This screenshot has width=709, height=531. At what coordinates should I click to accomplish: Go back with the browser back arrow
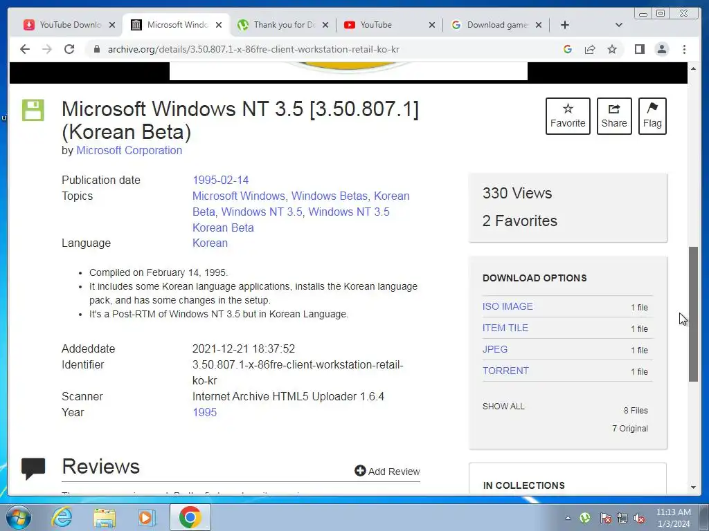pyautogui.click(x=25, y=49)
